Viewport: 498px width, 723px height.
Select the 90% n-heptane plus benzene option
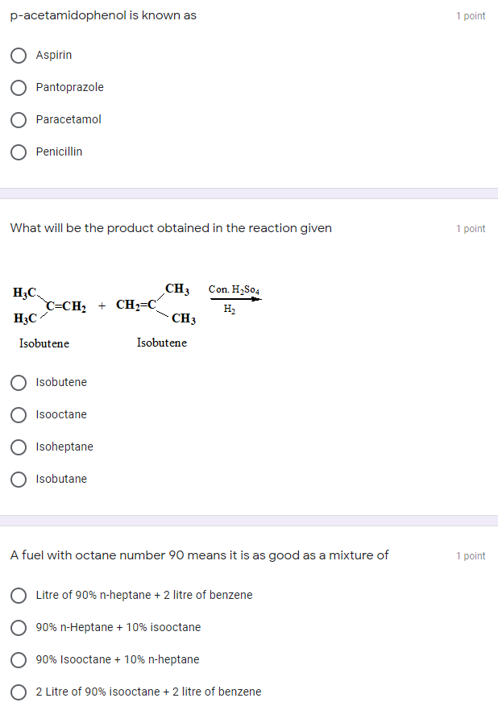pos(19,596)
